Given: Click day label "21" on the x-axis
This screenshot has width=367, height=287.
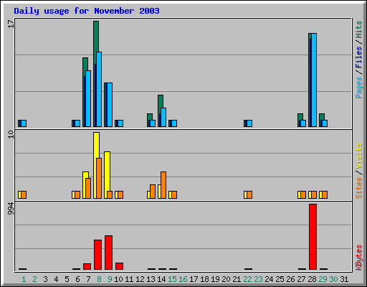Looking at the screenshot, I should click(237, 279).
